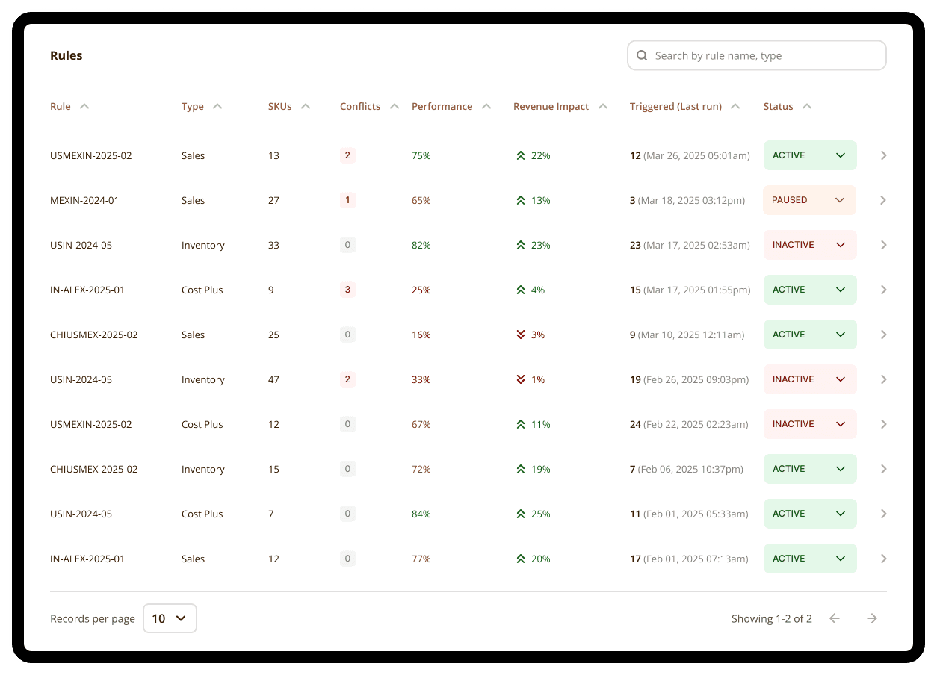The width and height of the screenshot is (937, 675).
Task: Click conflicts badge 1 in MEXIN-2024-01 row
Action: coord(347,200)
